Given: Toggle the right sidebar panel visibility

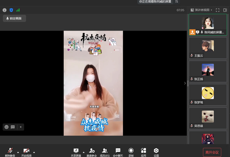Looking at the screenshot, I should [225, 10].
